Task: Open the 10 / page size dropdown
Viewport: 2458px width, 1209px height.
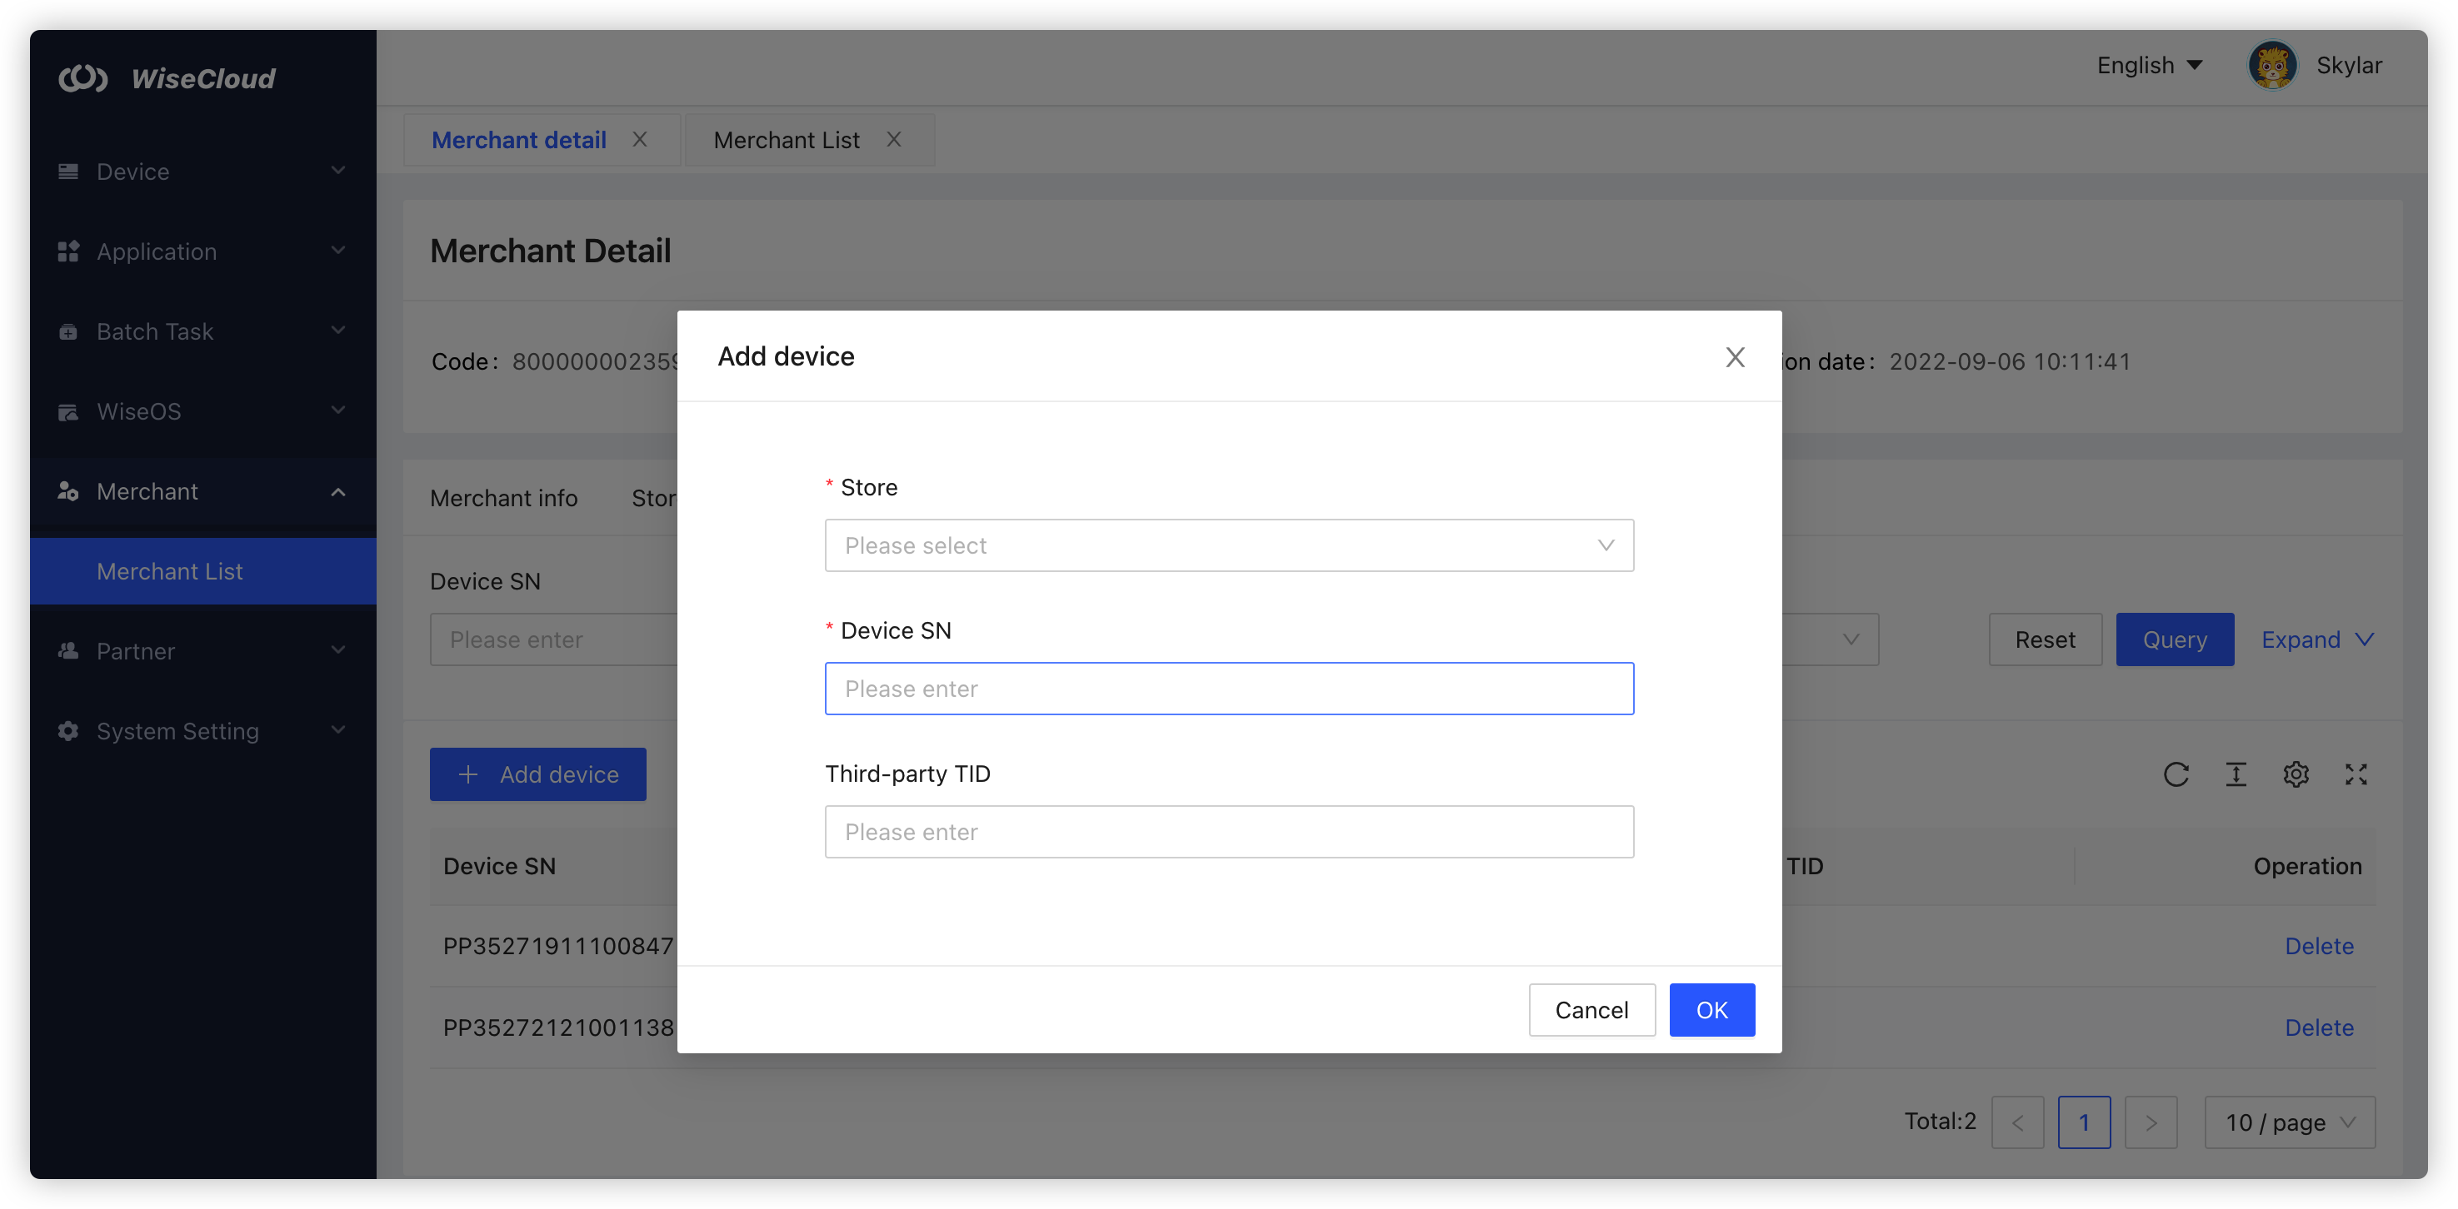Action: coord(2289,1122)
